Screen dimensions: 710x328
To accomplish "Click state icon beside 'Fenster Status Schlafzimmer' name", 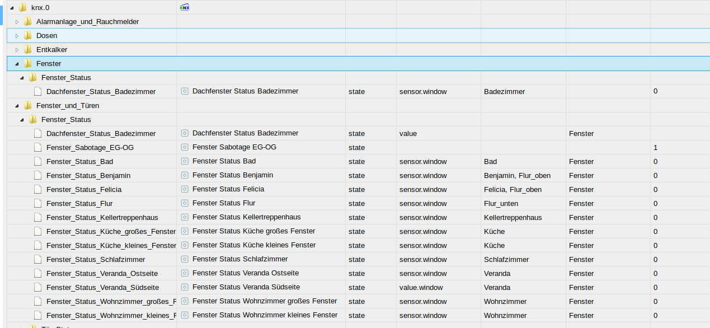I will tap(185, 259).
